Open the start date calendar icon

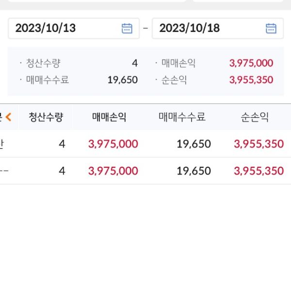tap(127, 28)
